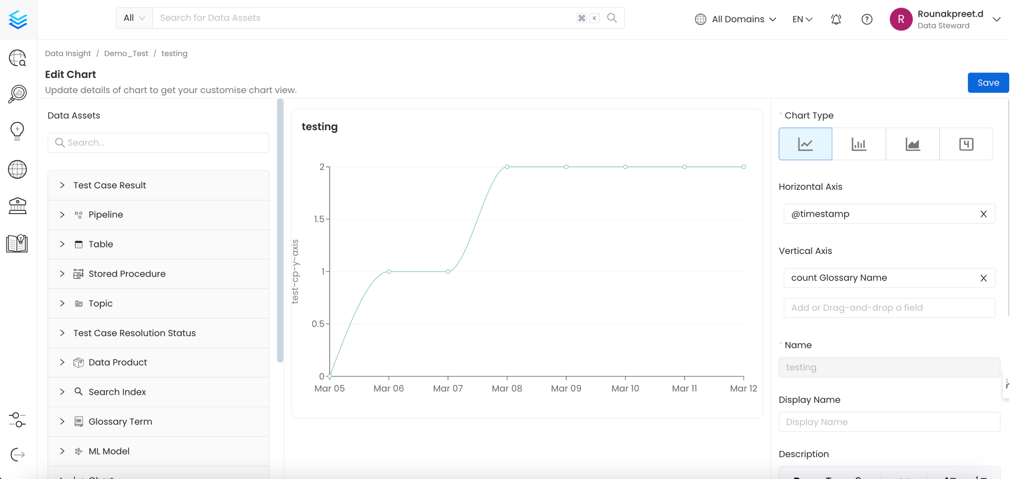Navigate to the Demo_Test breadcrumb
The image size is (1012, 479).
click(x=126, y=53)
